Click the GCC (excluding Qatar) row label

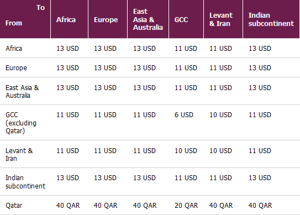click(x=21, y=123)
